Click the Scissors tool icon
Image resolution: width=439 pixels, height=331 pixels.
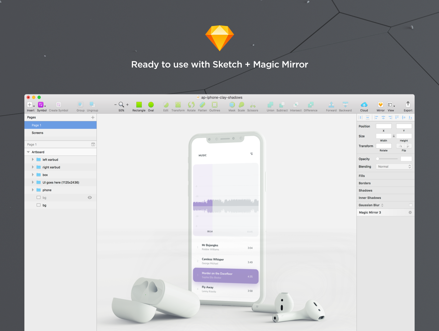[x=253, y=105]
